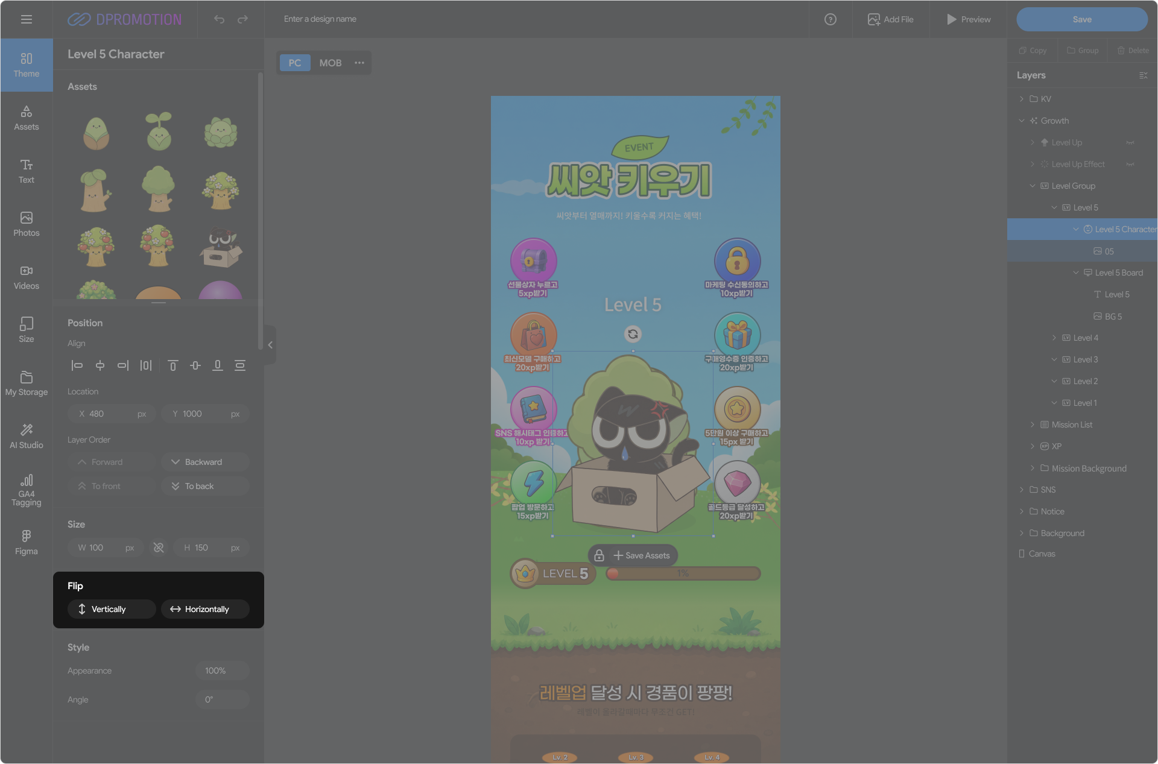
Task: Align the layer to the bottom edge
Action: pyautogui.click(x=218, y=365)
